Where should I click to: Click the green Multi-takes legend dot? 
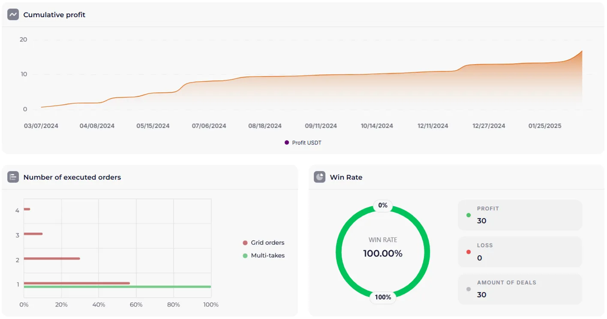(245, 256)
